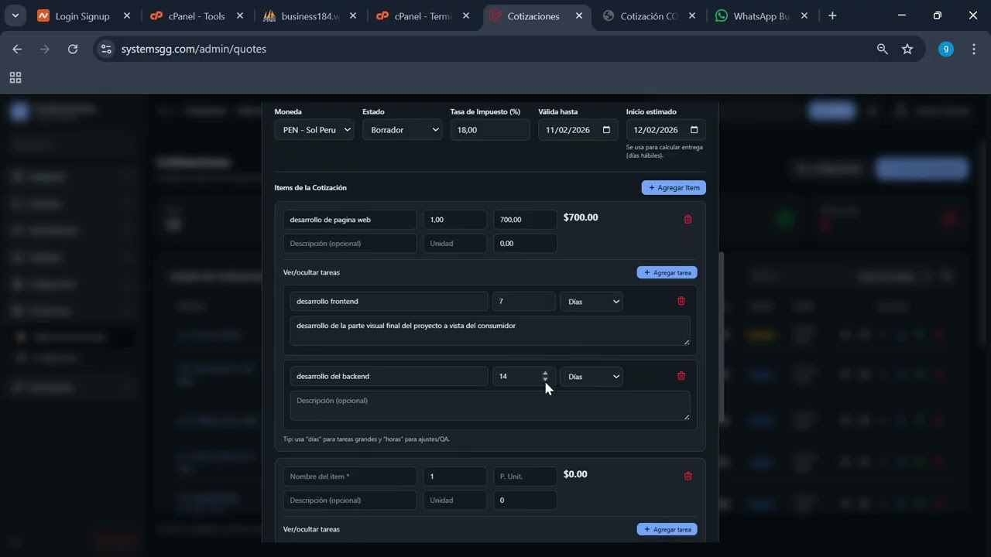The height and width of the screenshot is (557, 991).
Task: Bookmark this page with star icon
Action: pos(907,49)
